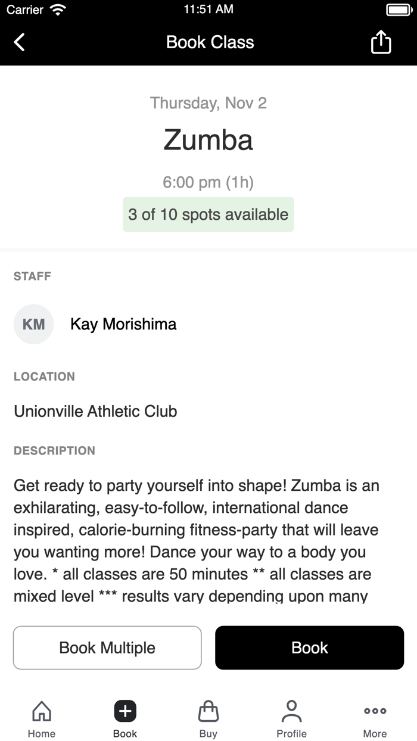Viewport: 417px width, 741px height.
Task: Tap Thursday, Nov 2 date label
Action: pos(208,103)
